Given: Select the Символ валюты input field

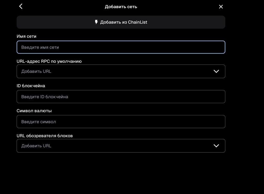Looking at the screenshot, I should point(121,122).
